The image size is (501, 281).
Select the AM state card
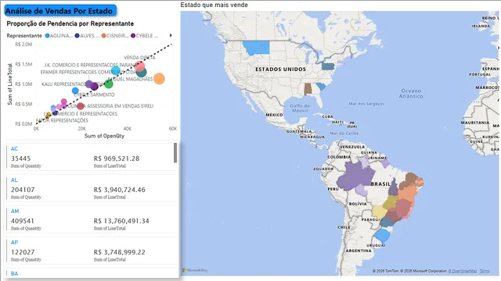(x=91, y=220)
